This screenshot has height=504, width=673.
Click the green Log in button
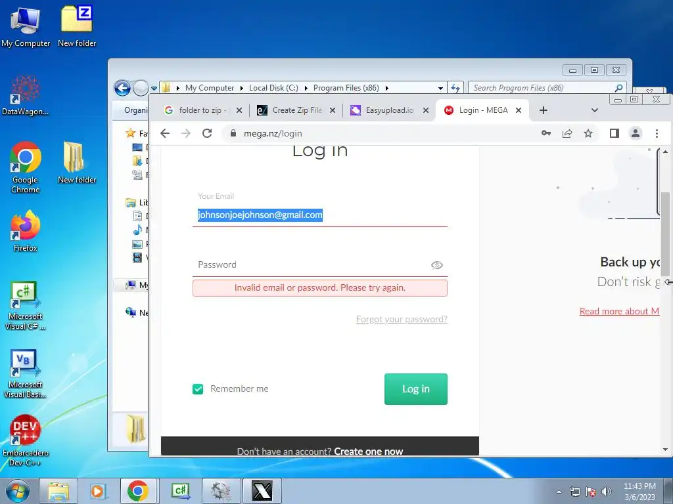416,389
